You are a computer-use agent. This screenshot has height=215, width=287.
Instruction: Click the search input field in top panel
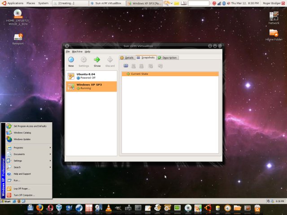coord(198,3)
